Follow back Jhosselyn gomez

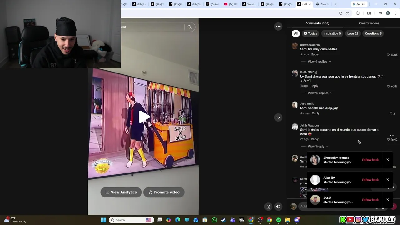(x=370, y=160)
